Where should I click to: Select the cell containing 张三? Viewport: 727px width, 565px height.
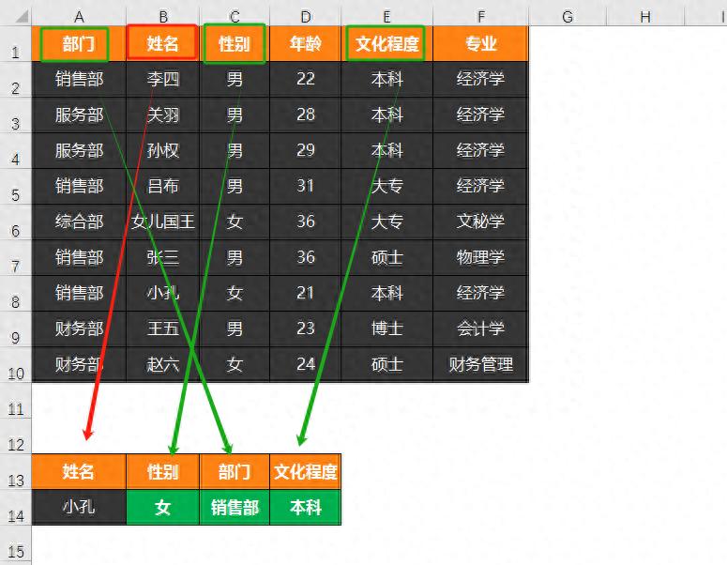162,258
